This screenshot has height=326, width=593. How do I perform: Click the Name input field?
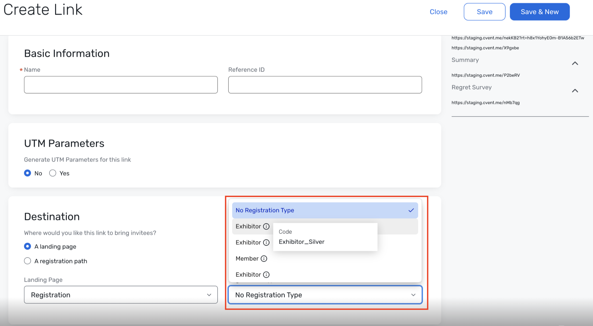[x=121, y=85]
